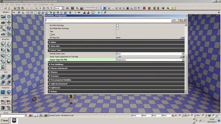The height and width of the screenshot is (124, 221).
Task: Open the Edit menu
Action: 7,4
